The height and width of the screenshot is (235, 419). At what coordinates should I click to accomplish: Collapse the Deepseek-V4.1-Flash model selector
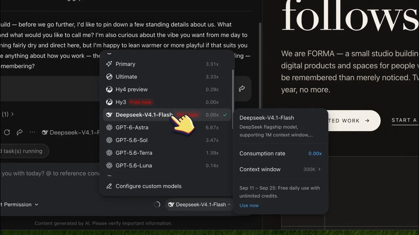click(x=200, y=204)
